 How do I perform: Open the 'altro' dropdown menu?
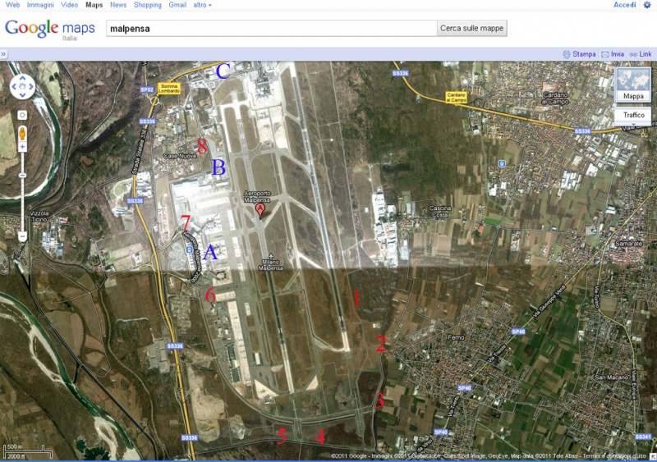point(202,5)
